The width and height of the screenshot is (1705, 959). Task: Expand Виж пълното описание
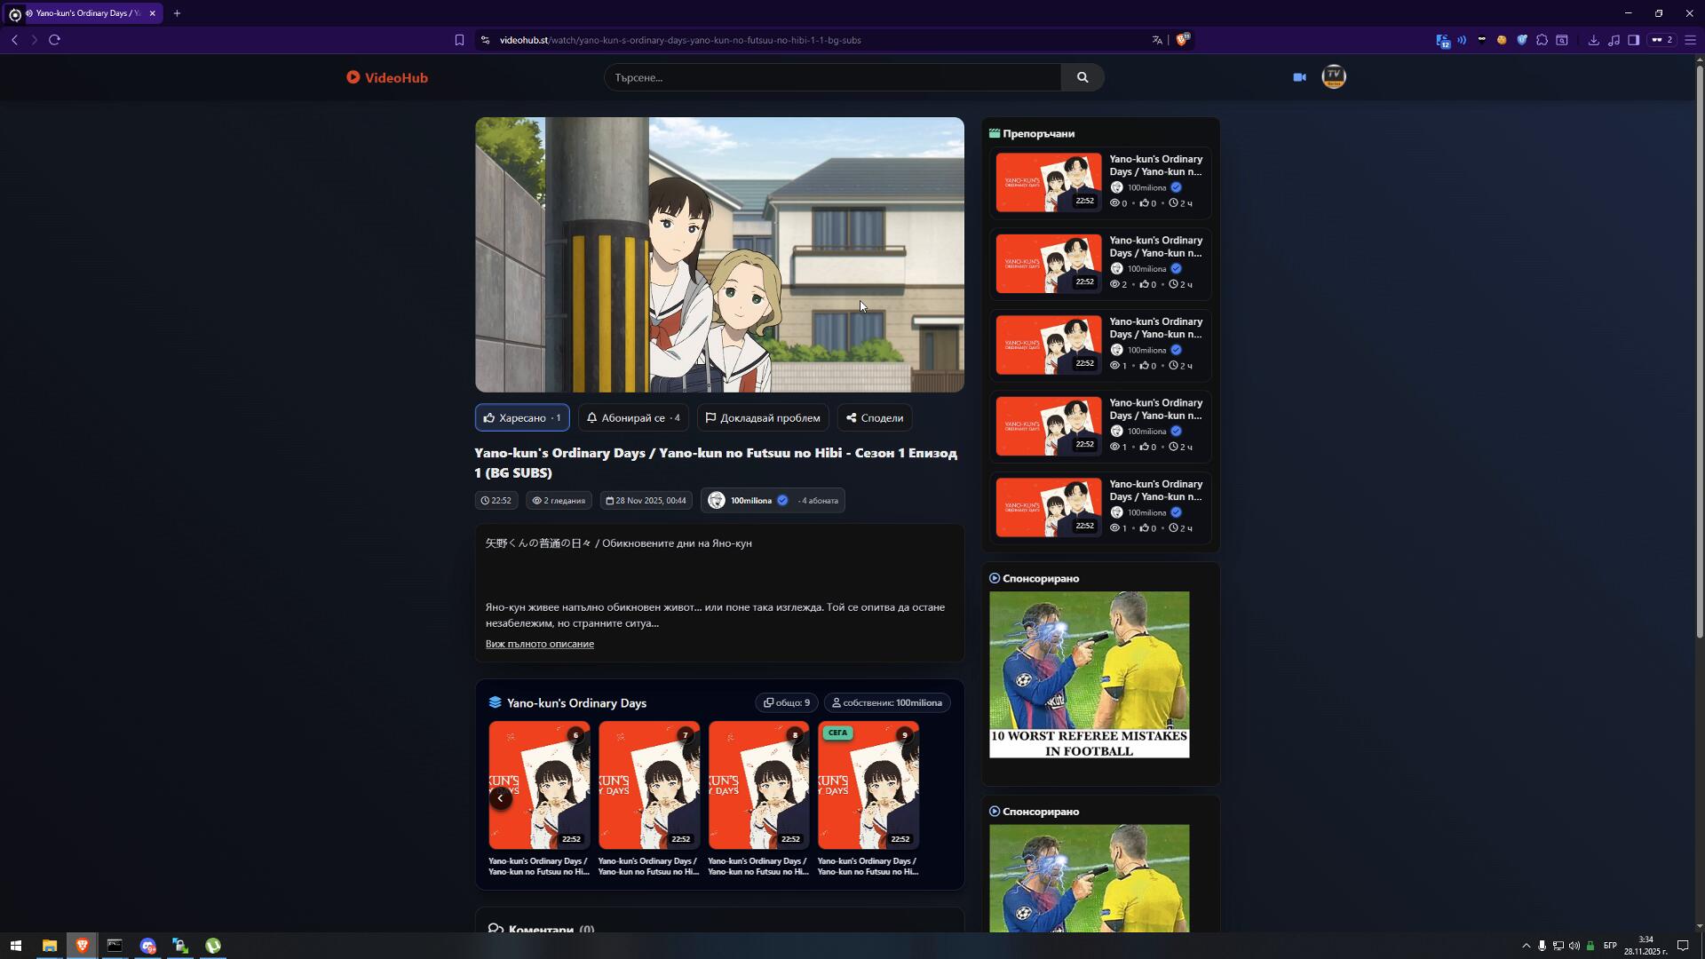pyautogui.click(x=539, y=645)
